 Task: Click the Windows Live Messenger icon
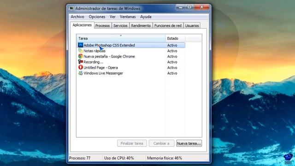click(81, 73)
